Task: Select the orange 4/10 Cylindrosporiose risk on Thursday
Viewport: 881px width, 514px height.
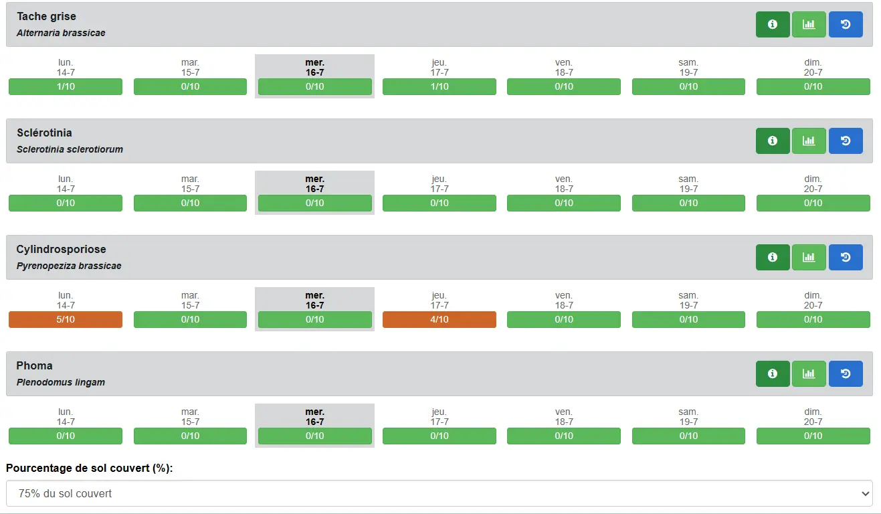Action: tap(439, 320)
